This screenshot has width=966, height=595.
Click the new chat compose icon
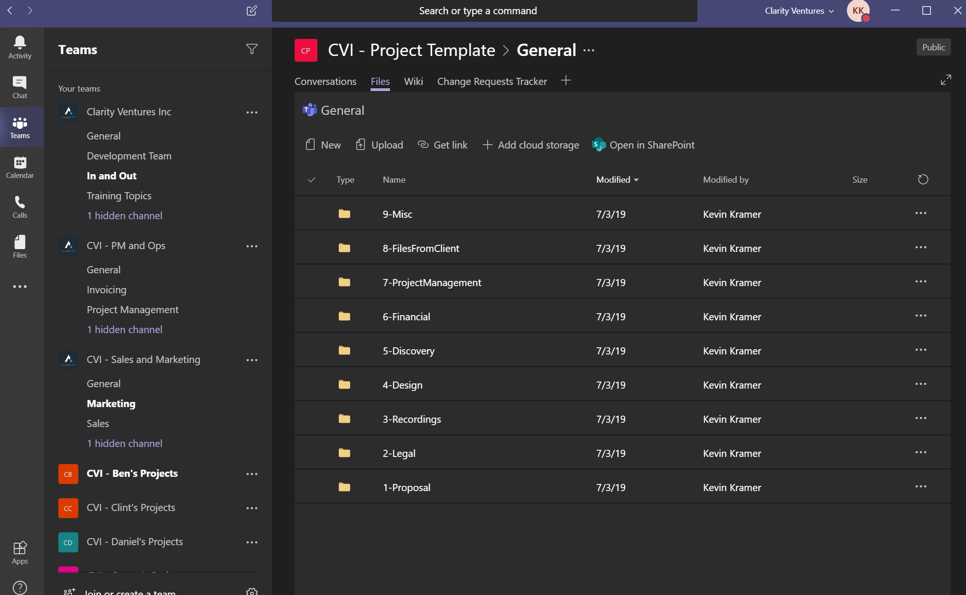pyautogui.click(x=252, y=10)
